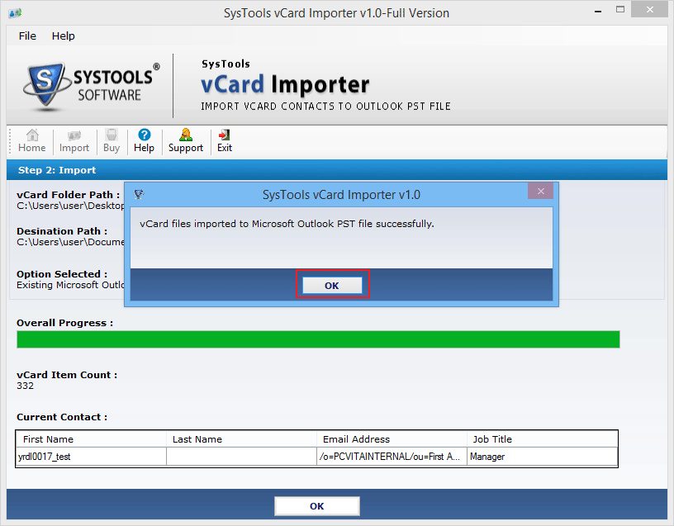
Task: Click the Import toolbar icon
Action: 74,141
